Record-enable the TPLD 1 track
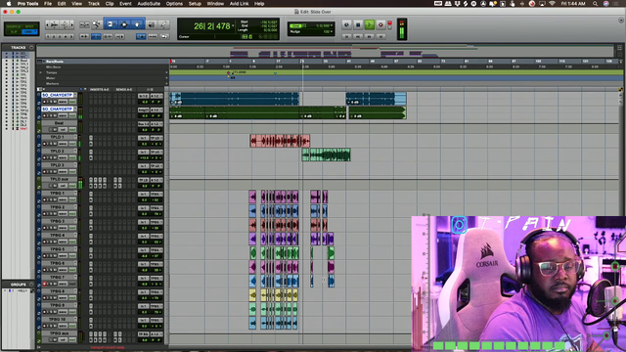 click(x=45, y=144)
